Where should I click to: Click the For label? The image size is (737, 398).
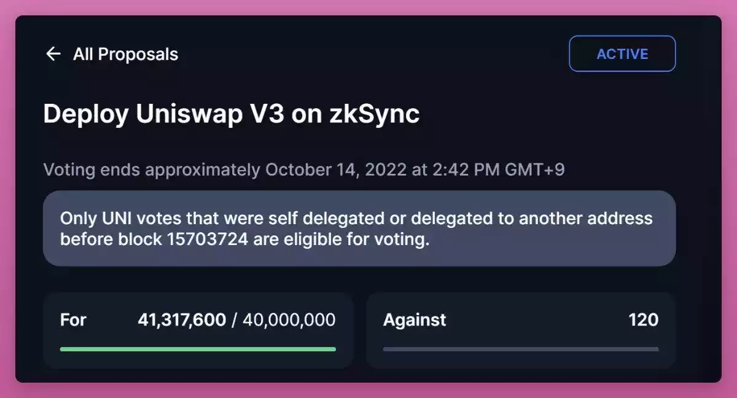pos(73,320)
